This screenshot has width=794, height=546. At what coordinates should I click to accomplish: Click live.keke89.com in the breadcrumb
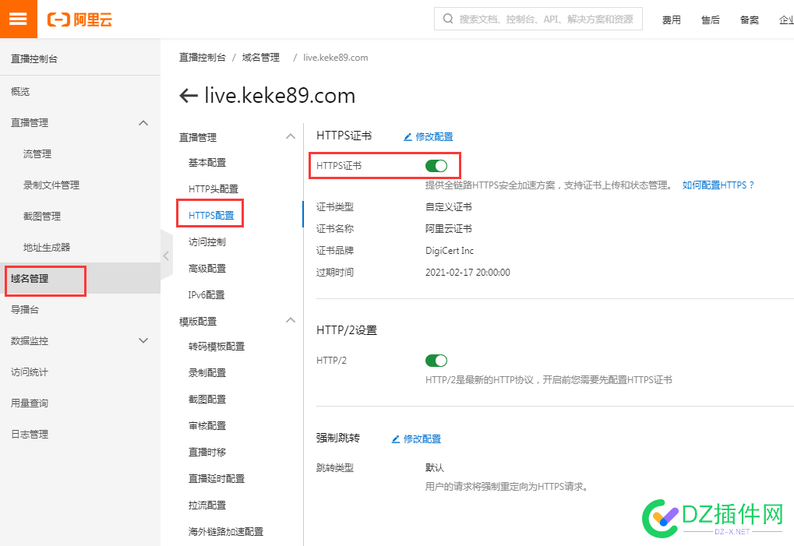click(336, 57)
